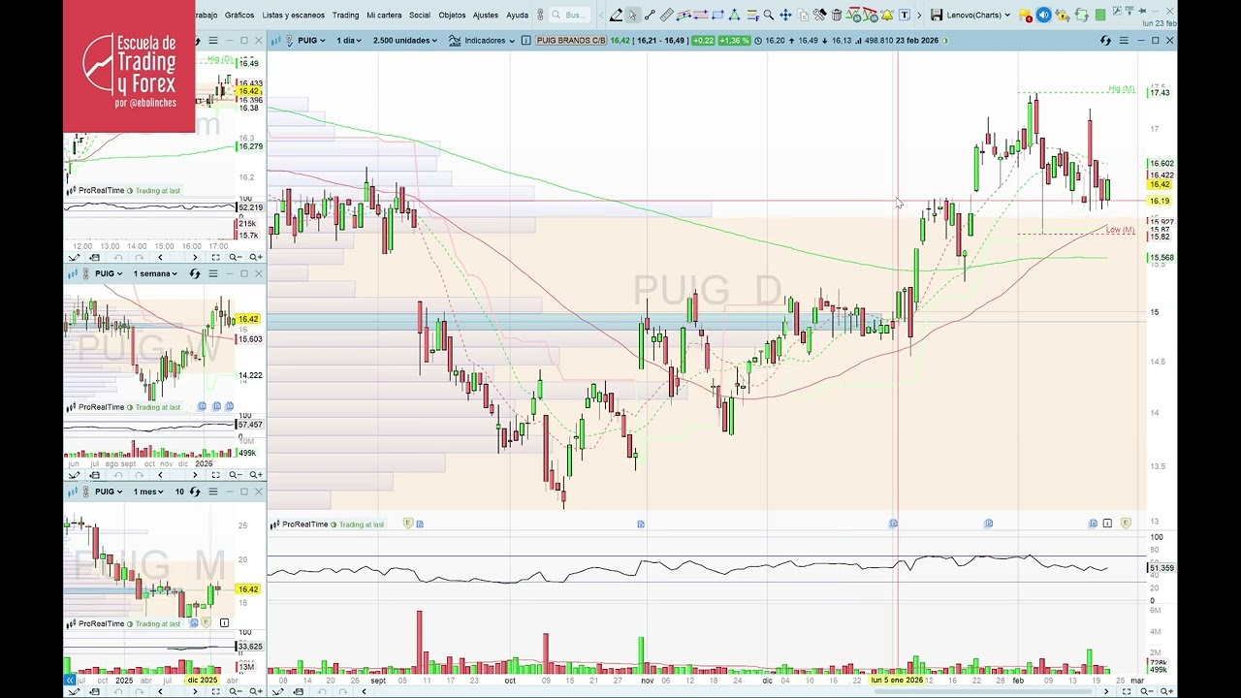1241x698 pixels.
Task: Open the Objetos menu
Action: 452,15
